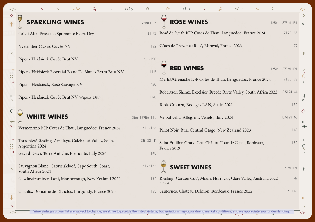The image size is (315, 222).
Task: Click Torrontés/Riesling prices 7.5 | 22 | 41
Action: tap(149, 141)
